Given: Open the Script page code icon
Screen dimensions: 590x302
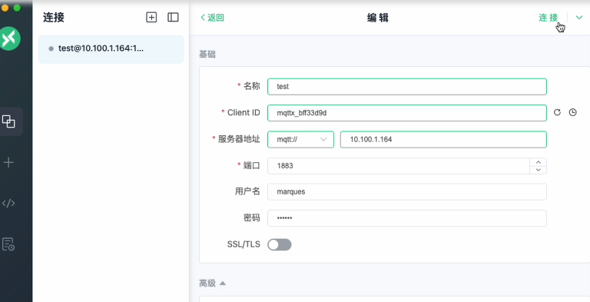Looking at the screenshot, I should 8,204.
